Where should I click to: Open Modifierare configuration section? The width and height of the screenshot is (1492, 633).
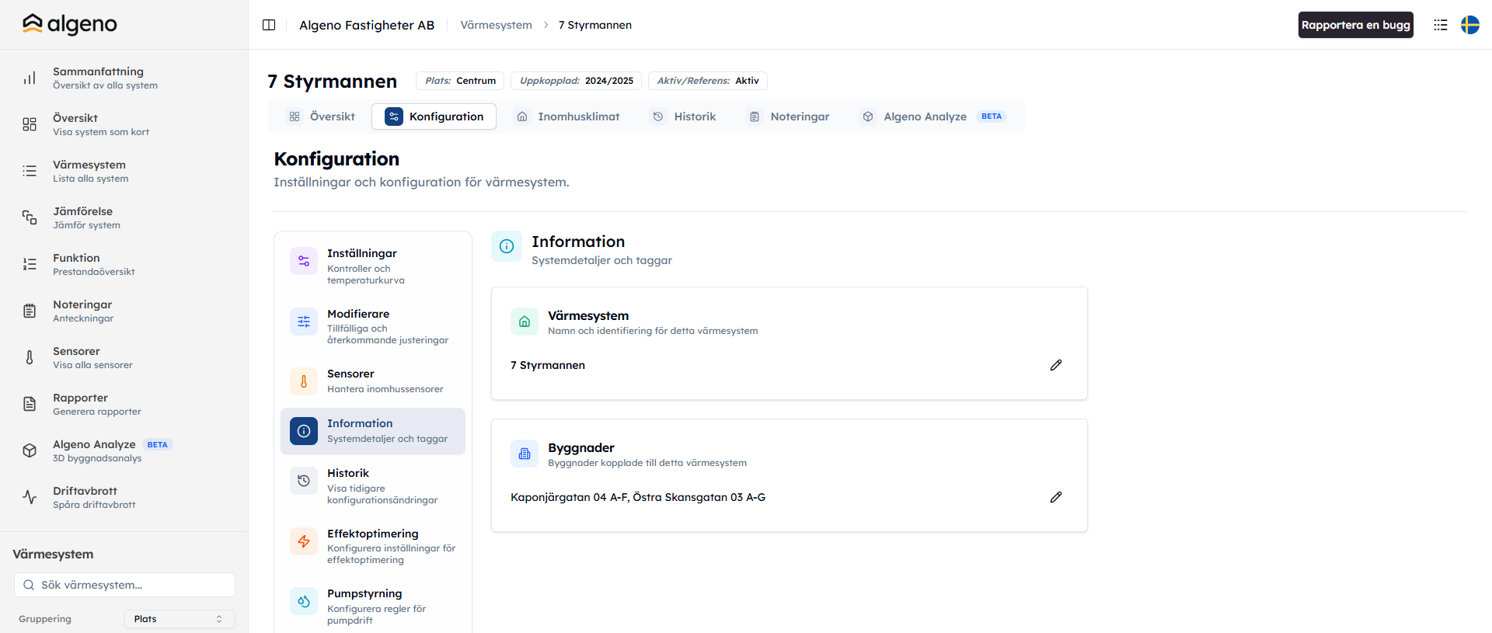(x=373, y=326)
